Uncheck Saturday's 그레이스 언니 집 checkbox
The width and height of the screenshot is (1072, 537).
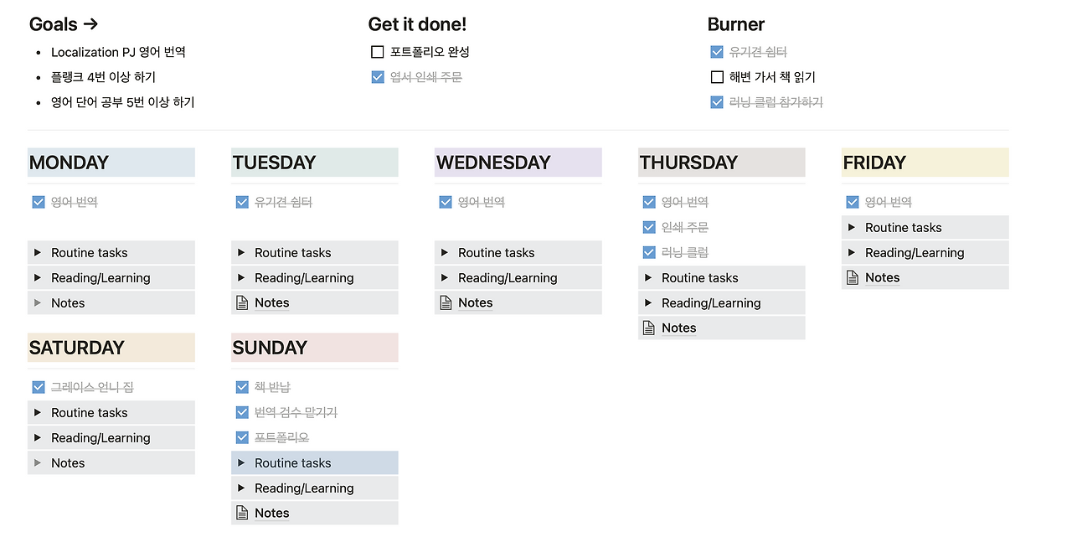[38, 387]
